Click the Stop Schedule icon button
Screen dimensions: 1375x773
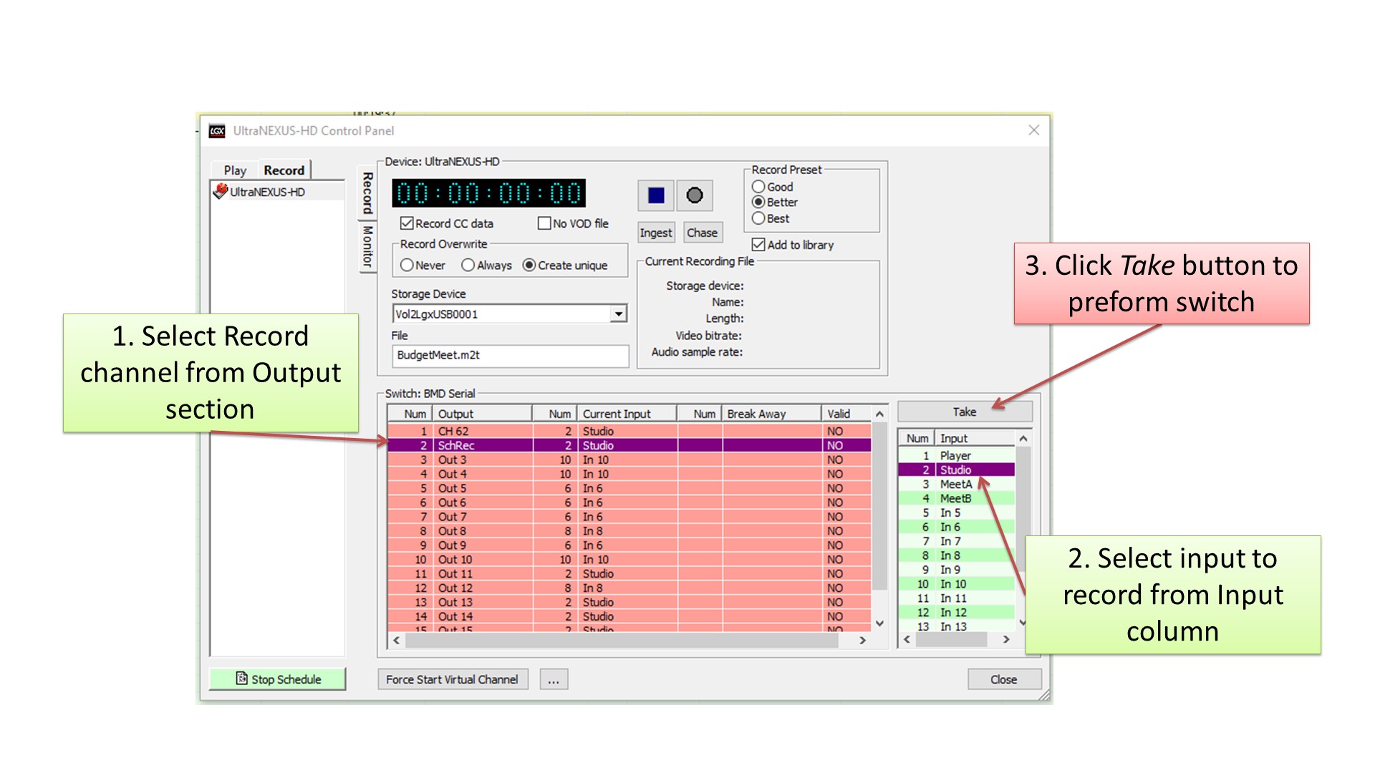242,679
